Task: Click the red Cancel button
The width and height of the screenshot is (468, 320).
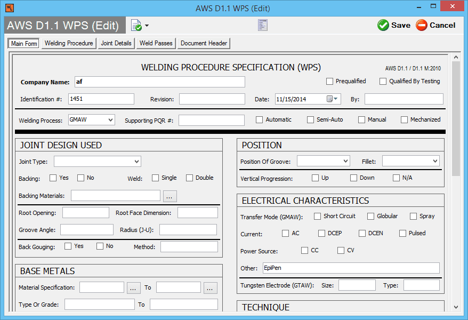Action: 436,26
